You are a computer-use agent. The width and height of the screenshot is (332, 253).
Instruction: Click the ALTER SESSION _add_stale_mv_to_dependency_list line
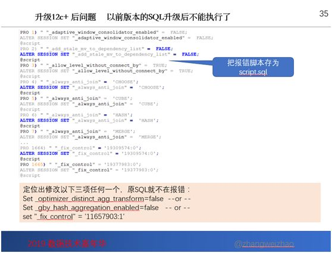pyautogui.click(x=109, y=54)
